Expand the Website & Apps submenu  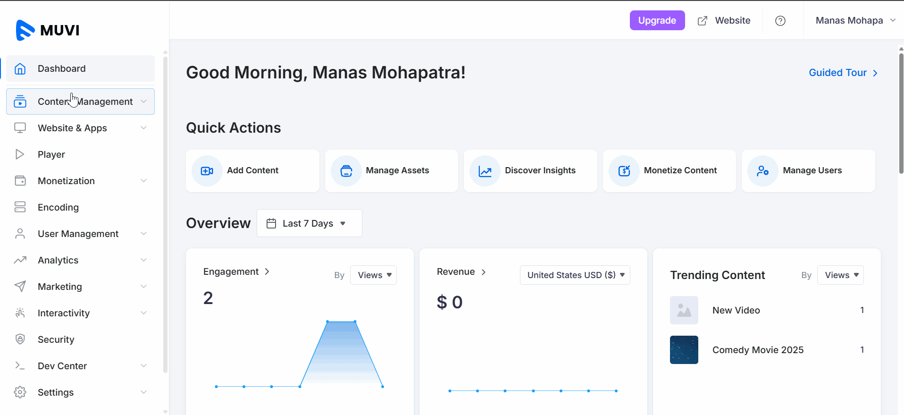pyautogui.click(x=143, y=128)
